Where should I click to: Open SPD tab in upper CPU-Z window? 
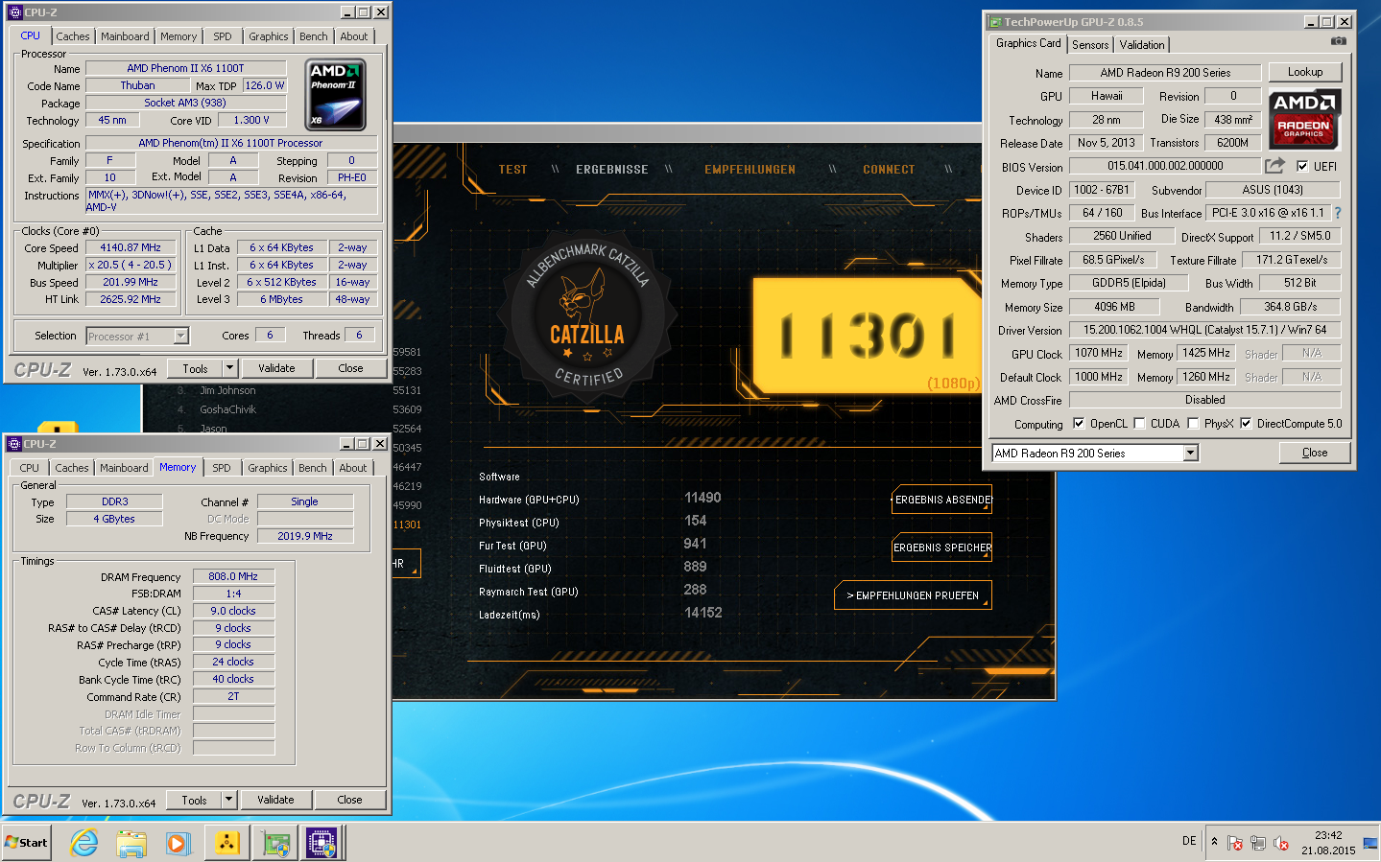point(223,36)
